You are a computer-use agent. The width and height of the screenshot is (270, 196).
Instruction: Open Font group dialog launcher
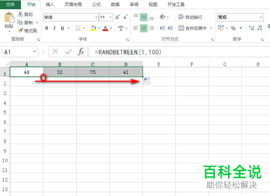pos(127,39)
